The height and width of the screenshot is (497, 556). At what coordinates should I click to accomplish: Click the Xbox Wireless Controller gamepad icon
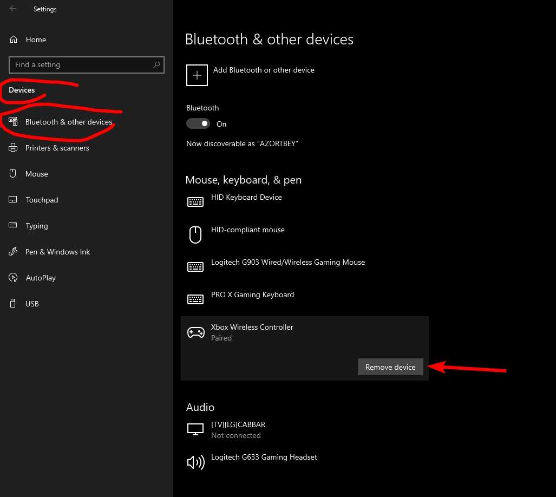pyautogui.click(x=195, y=332)
